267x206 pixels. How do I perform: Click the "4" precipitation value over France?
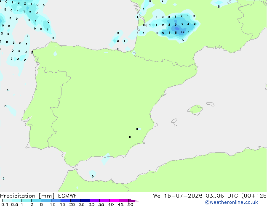coord(188,24)
